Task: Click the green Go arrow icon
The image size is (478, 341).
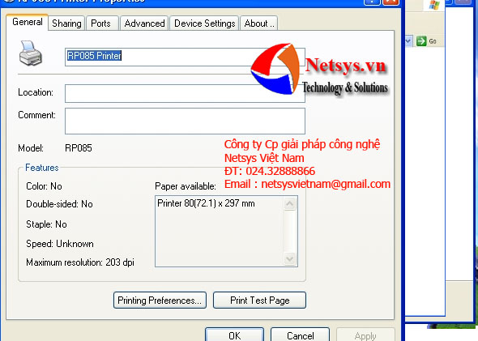Action: [421, 40]
